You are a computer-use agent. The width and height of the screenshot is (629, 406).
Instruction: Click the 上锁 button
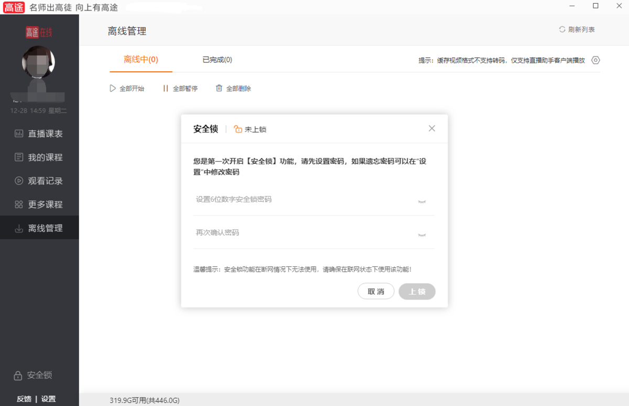pos(417,292)
